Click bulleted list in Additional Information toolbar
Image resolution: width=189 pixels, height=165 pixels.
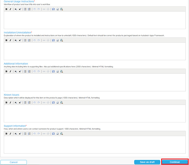[x=25, y=71]
